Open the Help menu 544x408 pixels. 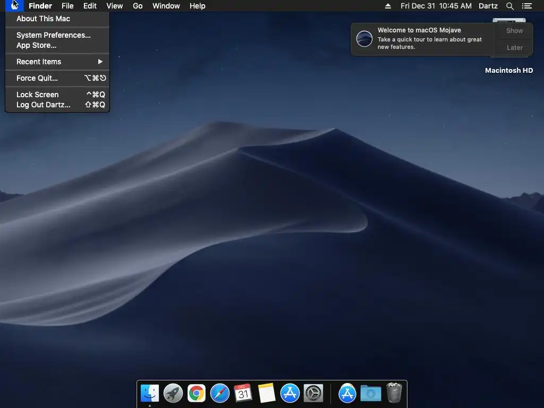pos(198,6)
